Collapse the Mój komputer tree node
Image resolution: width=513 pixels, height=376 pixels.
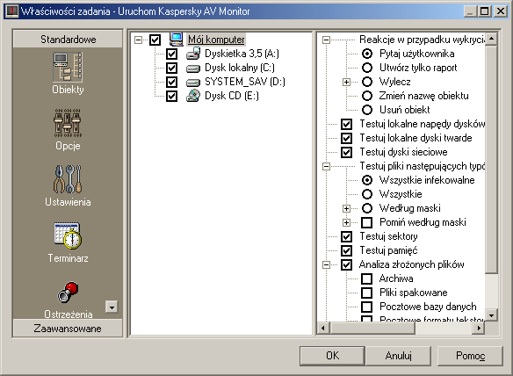tap(139, 40)
